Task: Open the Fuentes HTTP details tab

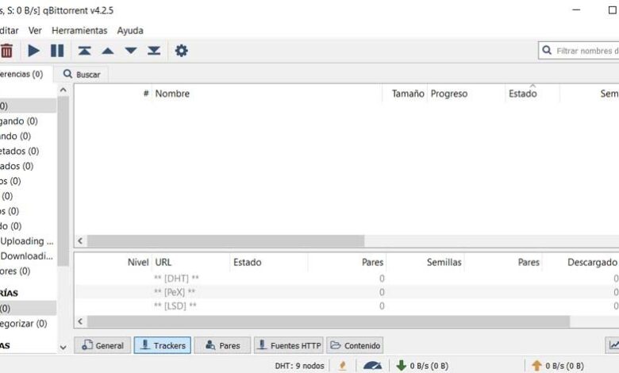Action: point(289,345)
